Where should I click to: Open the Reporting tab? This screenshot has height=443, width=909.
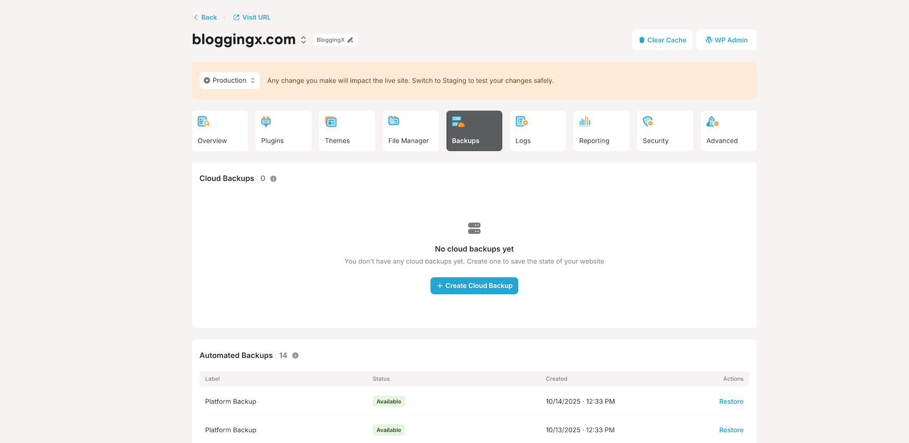601,131
